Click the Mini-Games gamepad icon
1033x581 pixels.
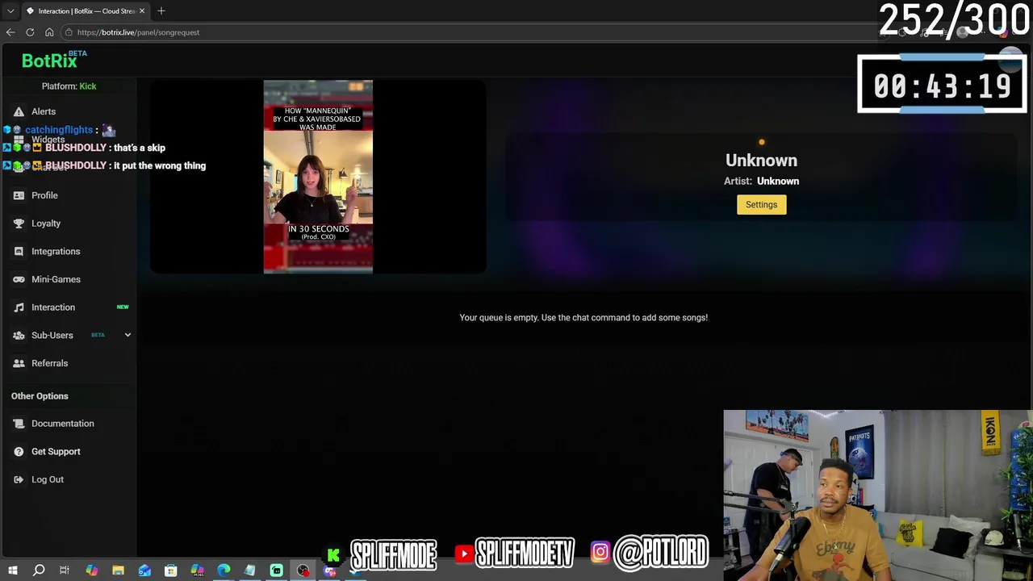click(19, 279)
